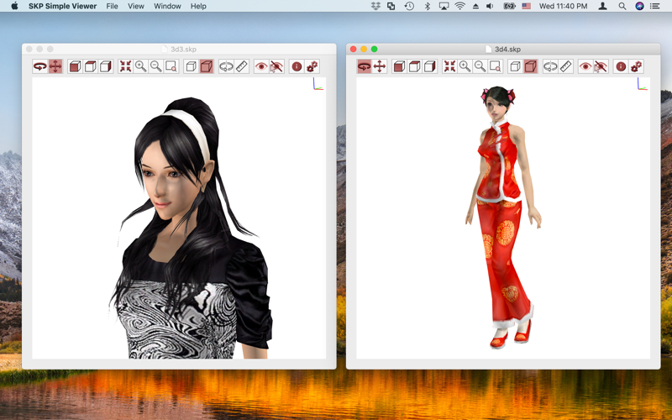Click the 3d4.skp window title
Screen dimensions: 672x420
[507, 50]
